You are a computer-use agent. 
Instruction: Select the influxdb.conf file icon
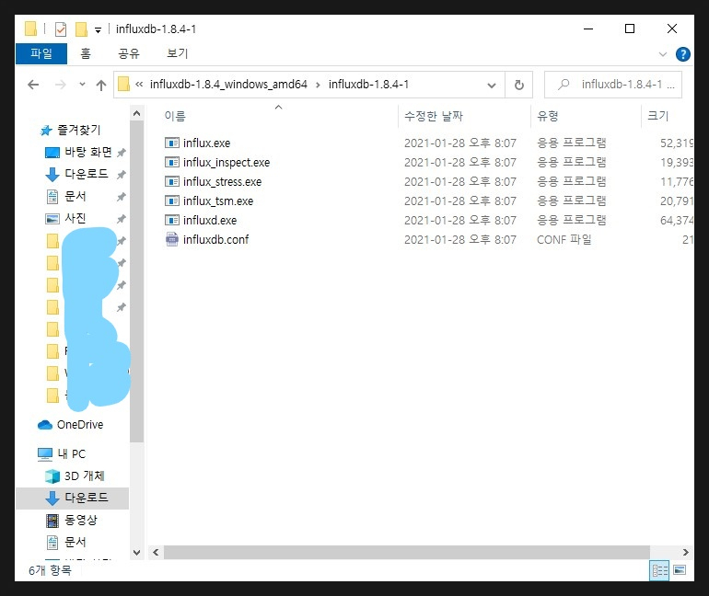click(172, 239)
